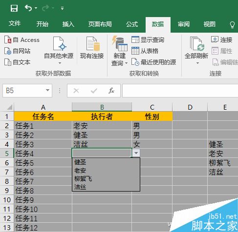
Task: Click the 连接 button in the ribbon
Action: [x=221, y=39]
